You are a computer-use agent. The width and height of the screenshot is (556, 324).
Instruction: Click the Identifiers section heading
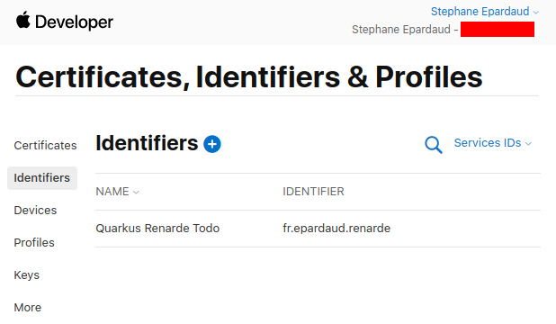147,143
